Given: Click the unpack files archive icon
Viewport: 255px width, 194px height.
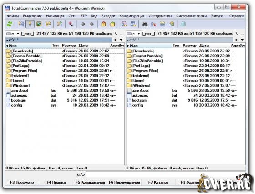Looking at the screenshot, I should coord(112,24).
